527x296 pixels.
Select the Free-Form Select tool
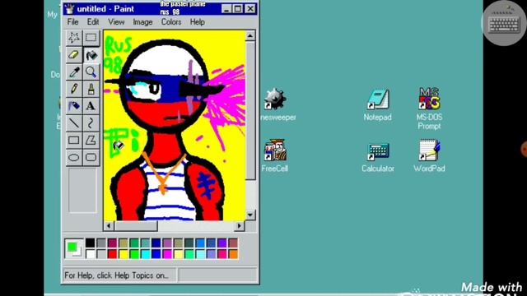[74, 38]
